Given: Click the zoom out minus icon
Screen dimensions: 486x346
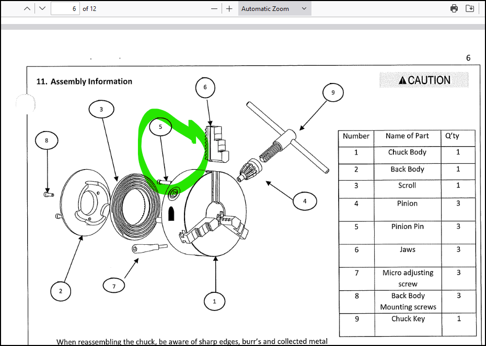Looking at the screenshot, I should coord(214,8).
